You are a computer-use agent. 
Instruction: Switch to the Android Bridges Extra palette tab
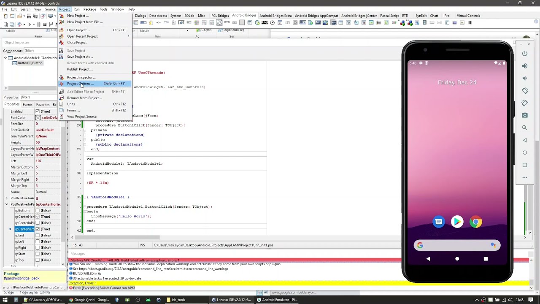point(275,16)
